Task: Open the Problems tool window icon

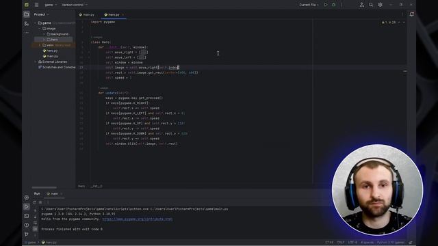Action: (27, 225)
